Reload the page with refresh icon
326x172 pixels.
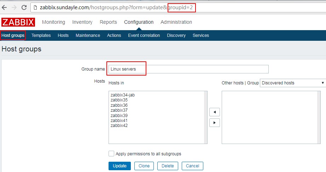tap(24, 7)
